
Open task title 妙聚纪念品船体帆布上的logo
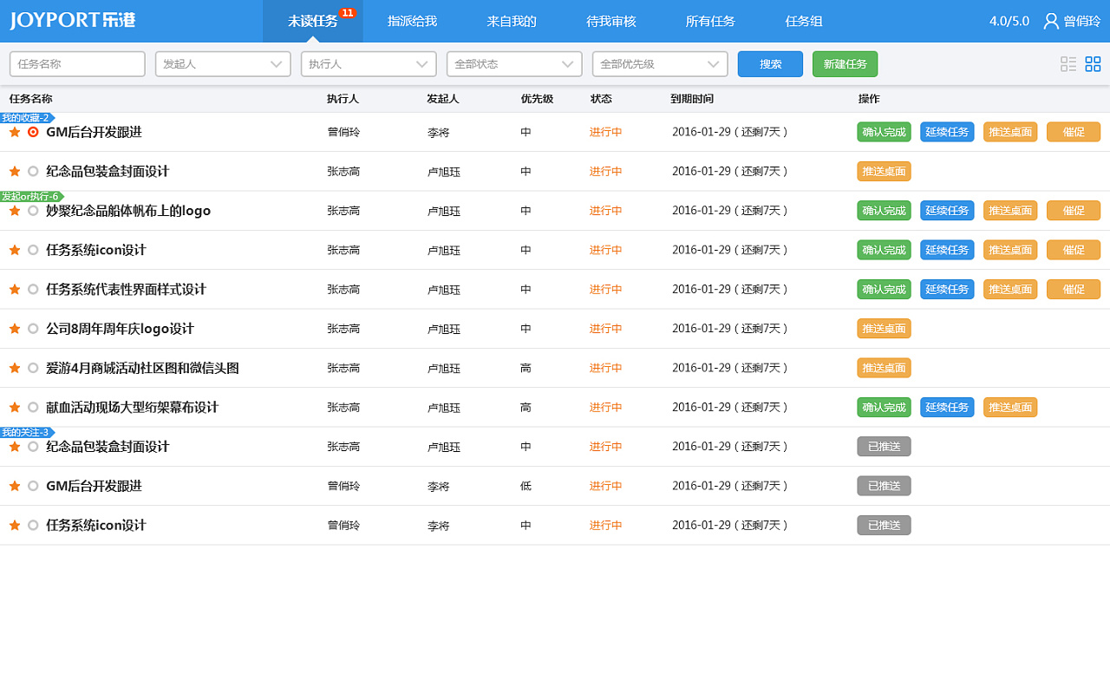pos(128,211)
